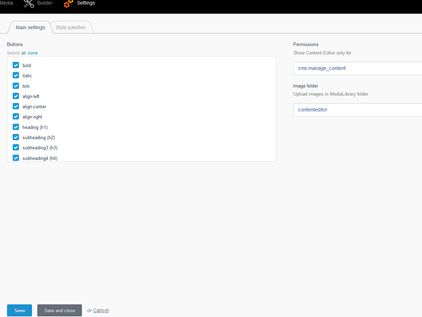Toggle the subheading4 (h4) checkbox

(16, 158)
